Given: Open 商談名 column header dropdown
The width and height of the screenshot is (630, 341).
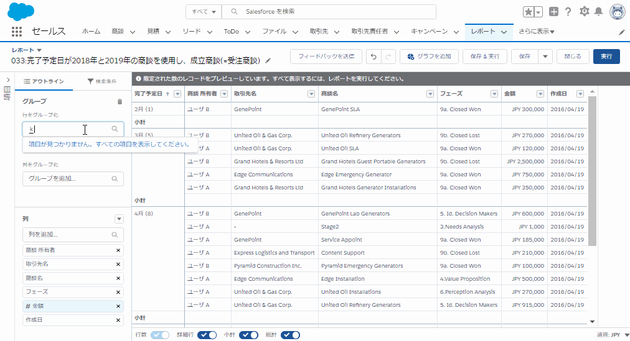Looking at the screenshot, I should pyautogui.click(x=430, y=94).
